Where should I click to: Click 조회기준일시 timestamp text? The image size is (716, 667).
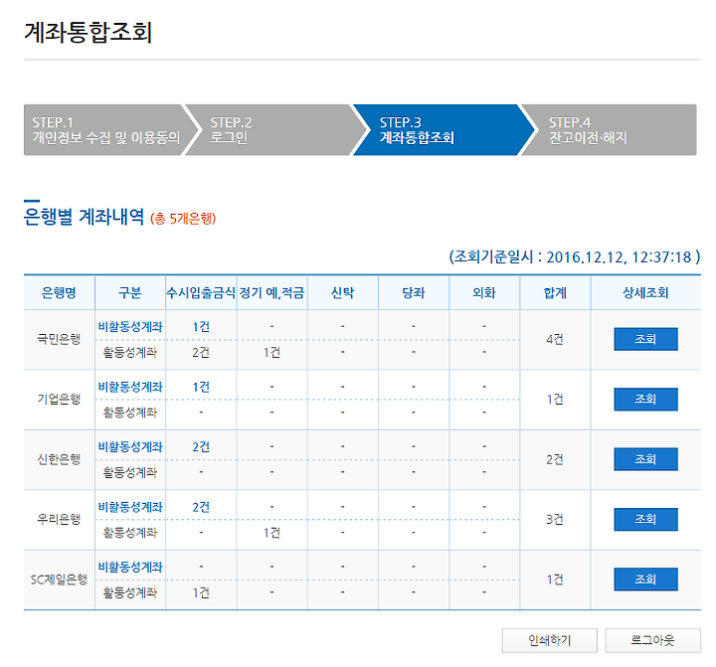575,257
